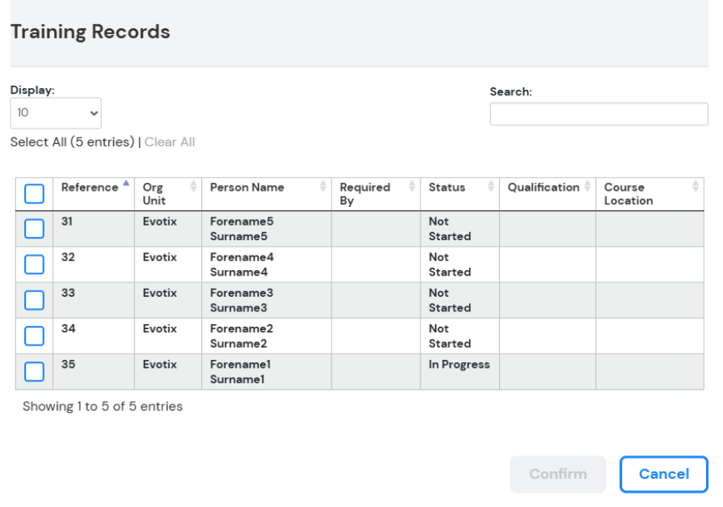Click Qualification column sort icon
This screenshot has height=507, width=723.
[x=587, y=187]
